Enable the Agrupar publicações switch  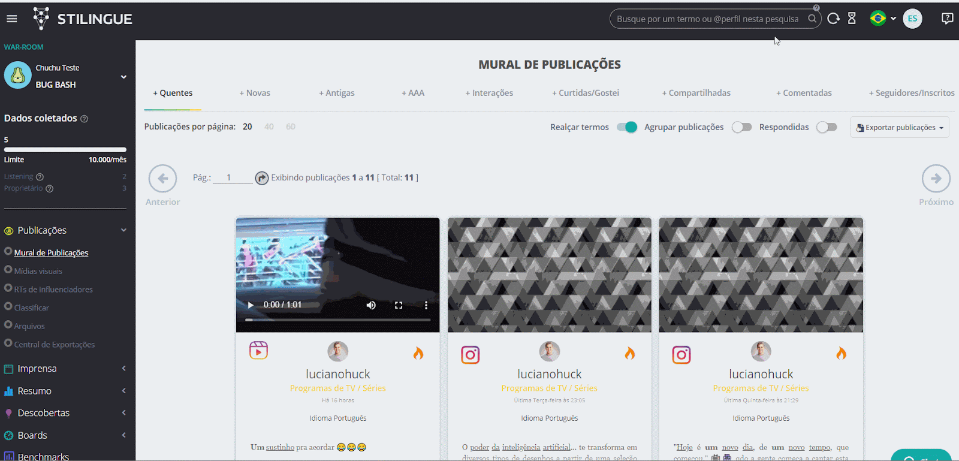[x=741, y=127]
